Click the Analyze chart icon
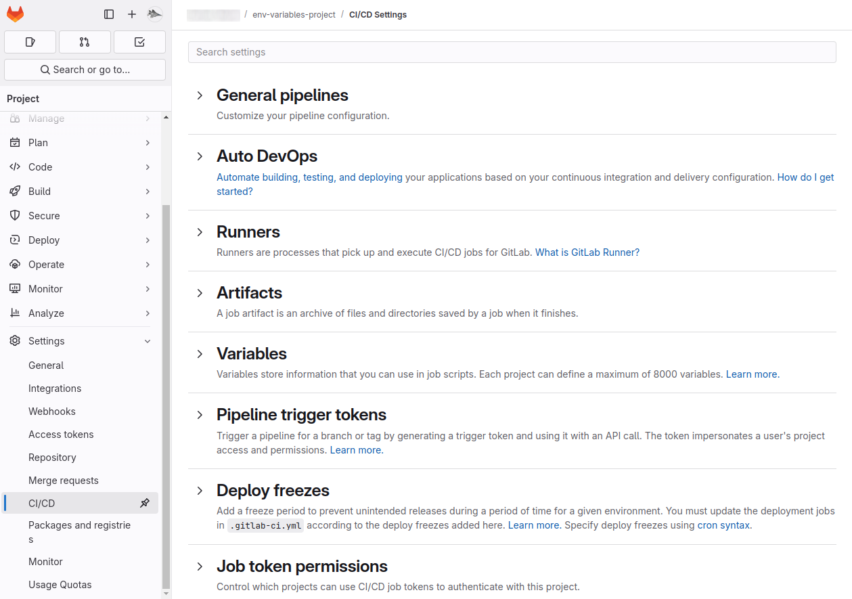This screenshot has height=599, width=852. [x=15, y=313]
